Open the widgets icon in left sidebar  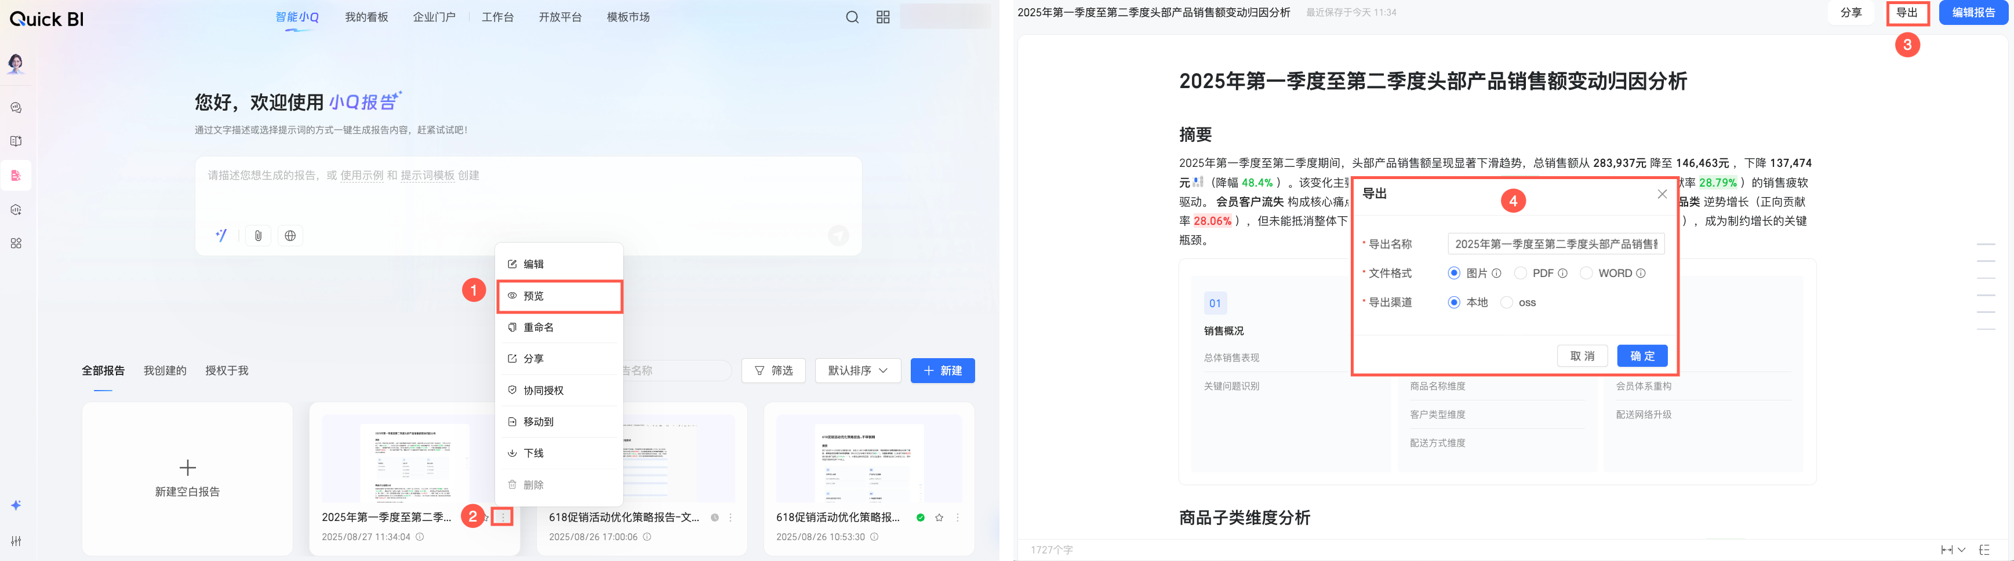pyautogui.click(x=16, y=243)
